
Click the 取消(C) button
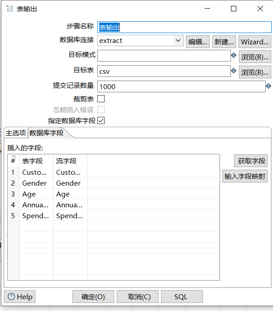(138, 297)
